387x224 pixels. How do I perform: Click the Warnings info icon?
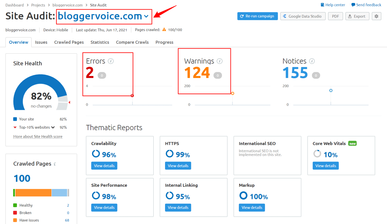tap(219, 61)
